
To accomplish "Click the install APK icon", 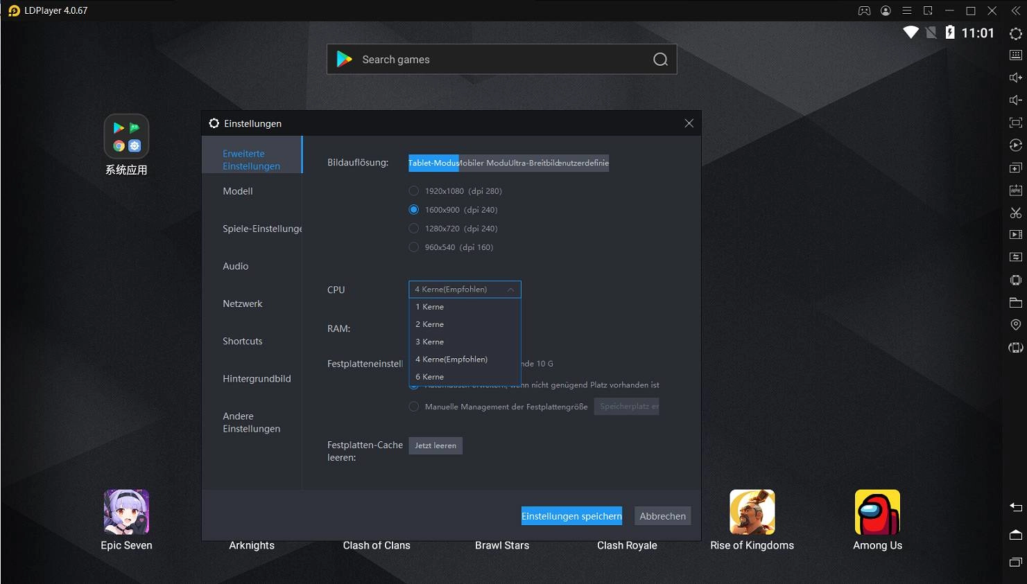I will point(1016,190).
